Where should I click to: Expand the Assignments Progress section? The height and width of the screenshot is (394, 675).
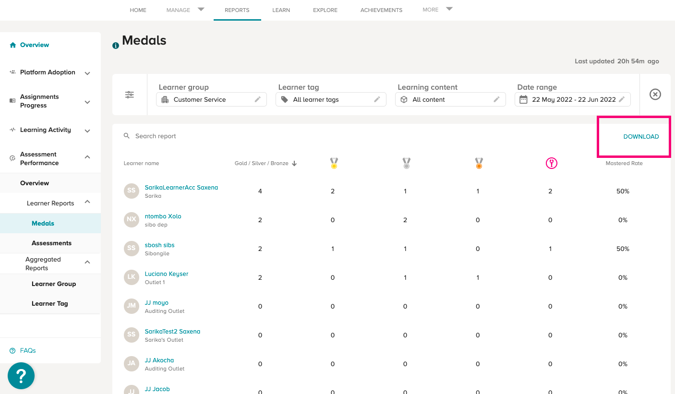click(87, 102)
